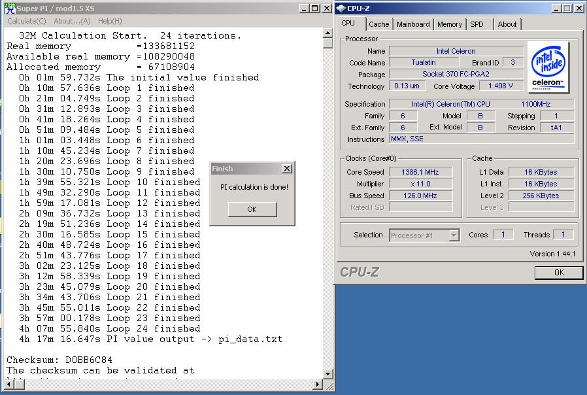
Task: Click the Super PI scroll down arrow
Action: pos(328,373)
